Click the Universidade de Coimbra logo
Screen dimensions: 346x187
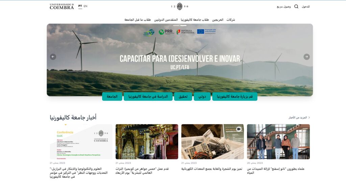61,6
